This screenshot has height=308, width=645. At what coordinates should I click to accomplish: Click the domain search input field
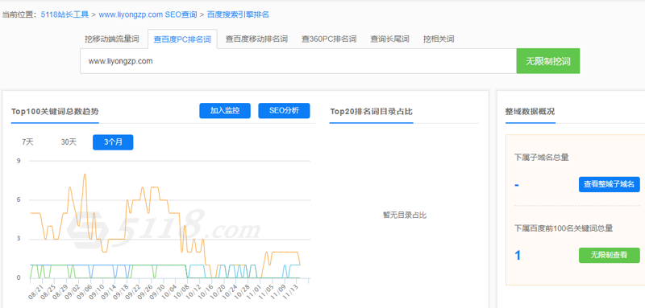tap(298, 61)
